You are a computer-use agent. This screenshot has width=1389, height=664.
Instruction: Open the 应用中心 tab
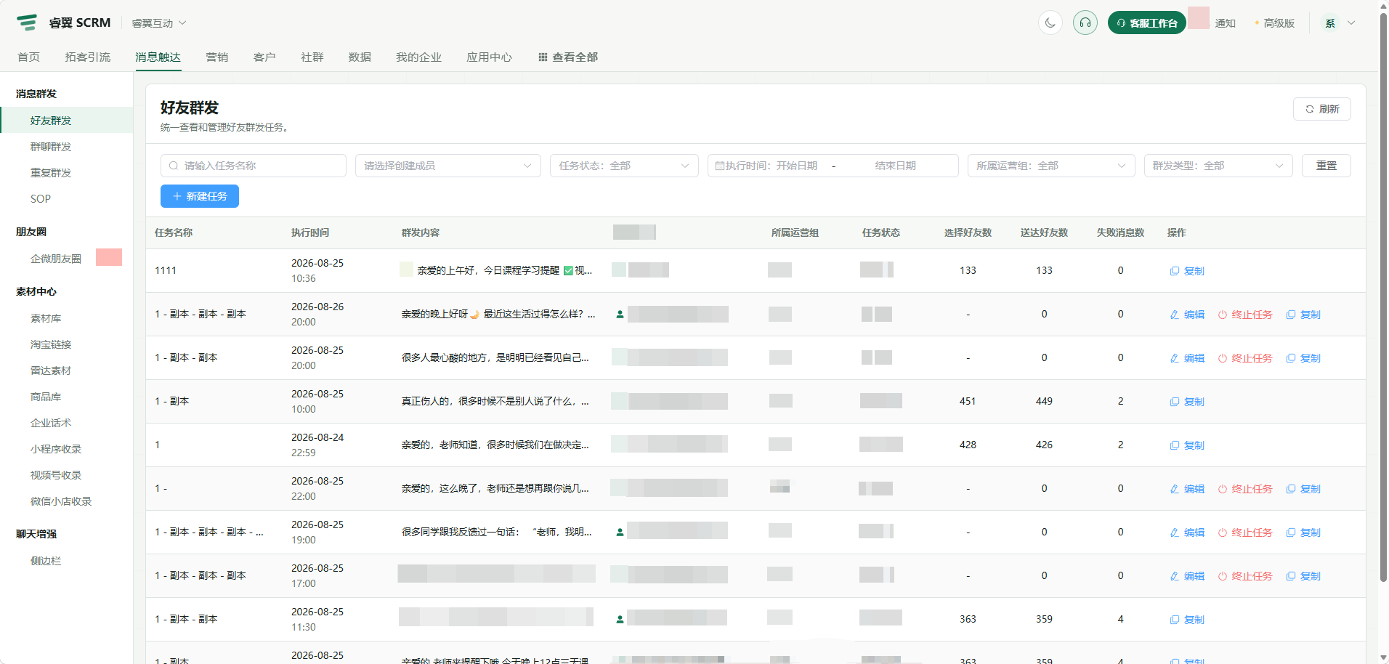coord(489,57)
